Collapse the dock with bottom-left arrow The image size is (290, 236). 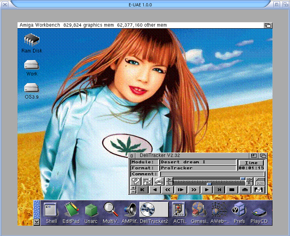tap(37, 222)
